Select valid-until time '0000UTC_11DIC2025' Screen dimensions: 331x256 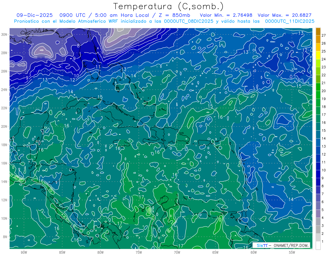[290, 21]
